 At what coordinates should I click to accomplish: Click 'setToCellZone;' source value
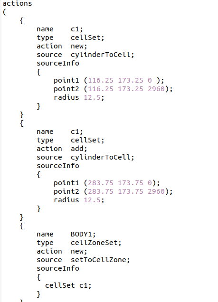point(100,260)
